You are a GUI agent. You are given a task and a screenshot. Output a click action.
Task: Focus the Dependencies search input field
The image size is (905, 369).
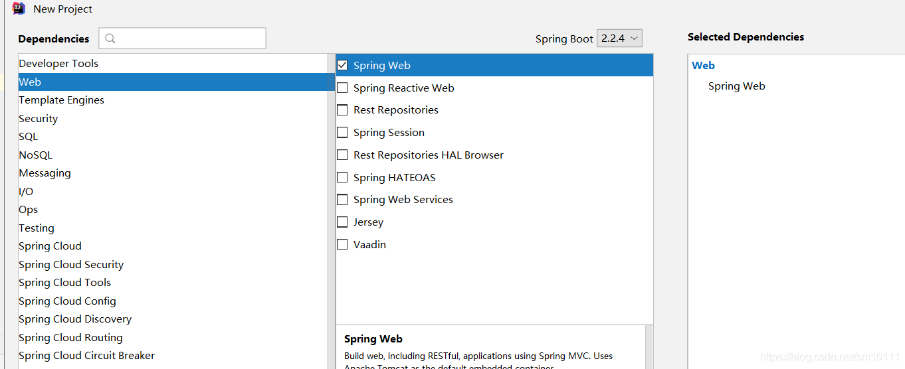click(x=183, y=38)
